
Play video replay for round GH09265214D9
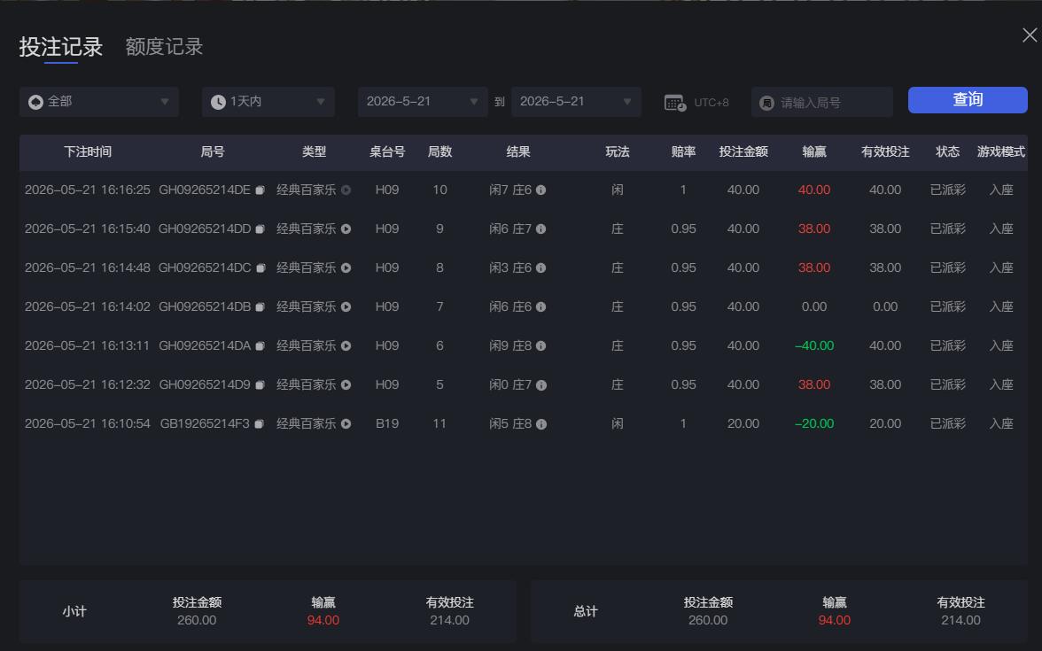[346, 384]
